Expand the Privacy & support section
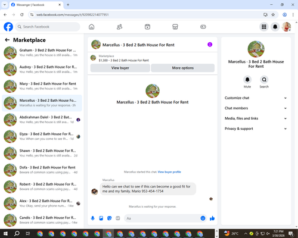The height and width of the screenshot is (238, 298). coord(256,129)
